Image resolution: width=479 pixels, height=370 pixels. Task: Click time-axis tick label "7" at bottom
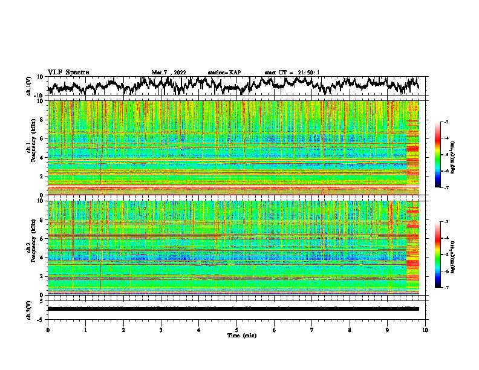pyautogui.click(x=312, y=330)
